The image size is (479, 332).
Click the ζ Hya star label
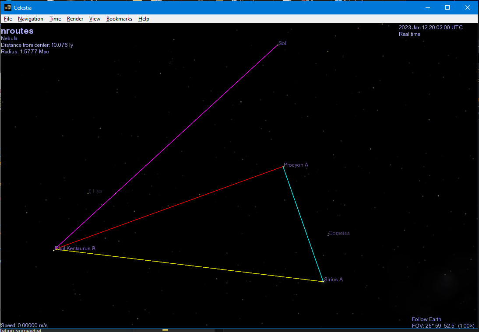95,191
